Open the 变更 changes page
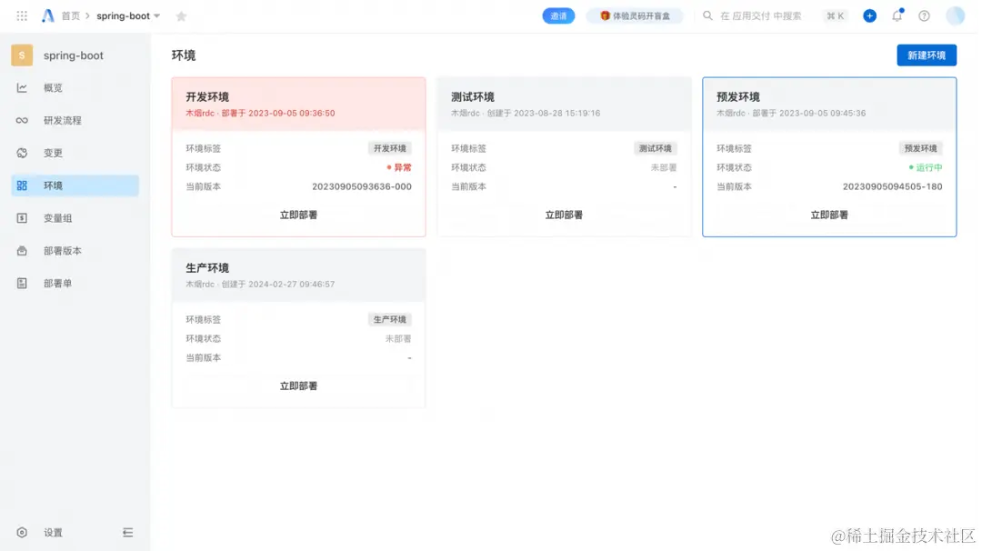Screen dimensions: 982x551 point(52,153)
